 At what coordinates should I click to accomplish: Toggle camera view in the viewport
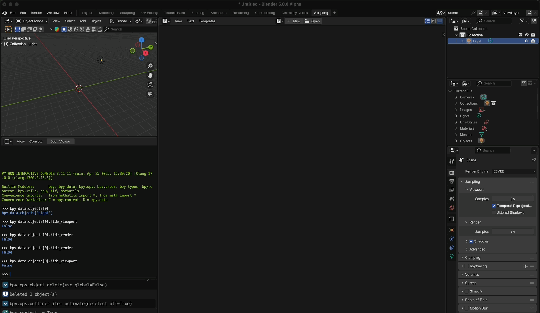pyautogui.click(x=150, y=85)
